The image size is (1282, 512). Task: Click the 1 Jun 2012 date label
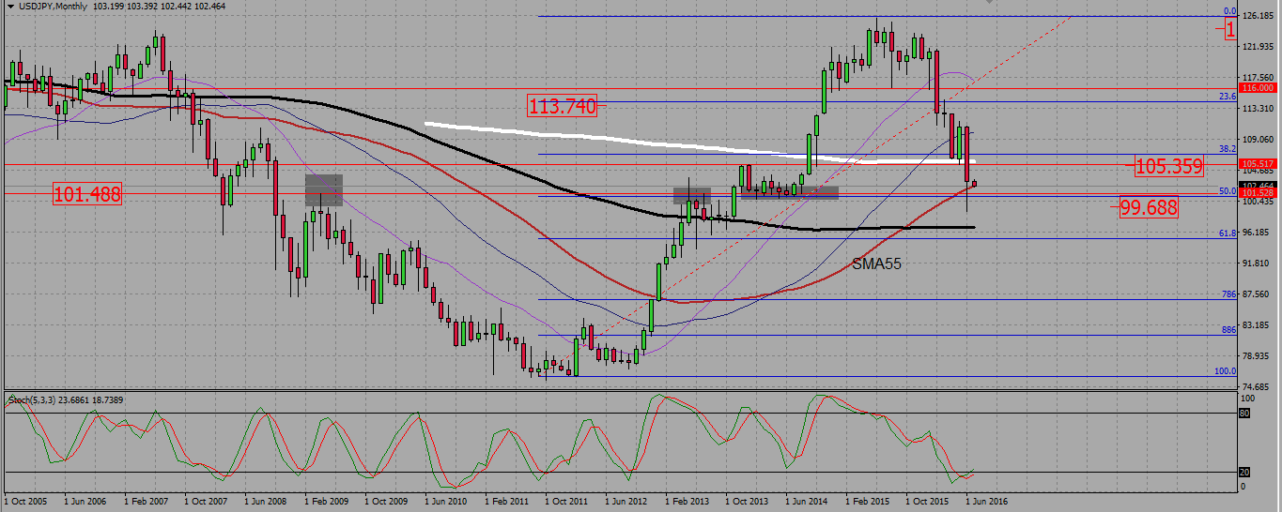626,501
